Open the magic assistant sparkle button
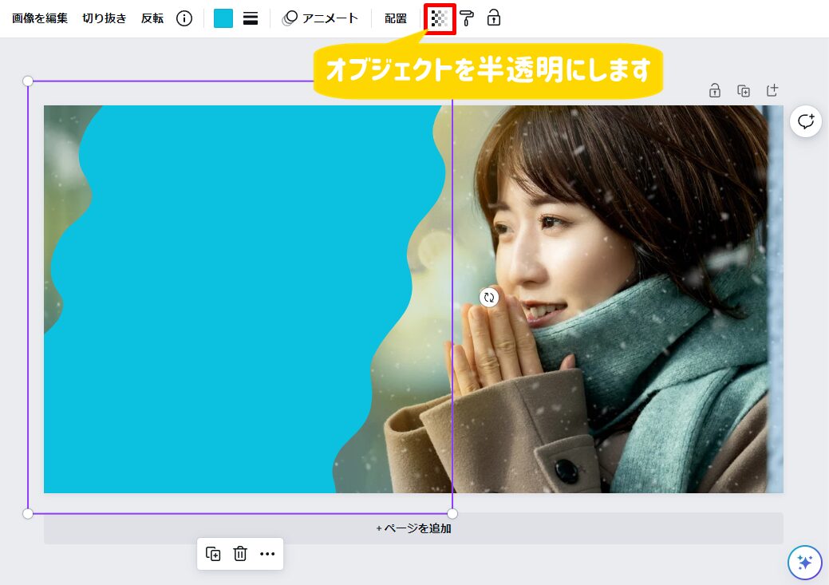 tap(805, 563)
